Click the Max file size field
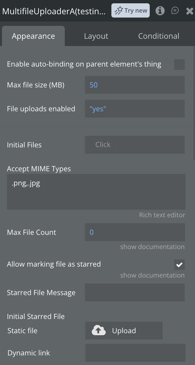Viewport: 195px width, 365px height. [135, 85]
